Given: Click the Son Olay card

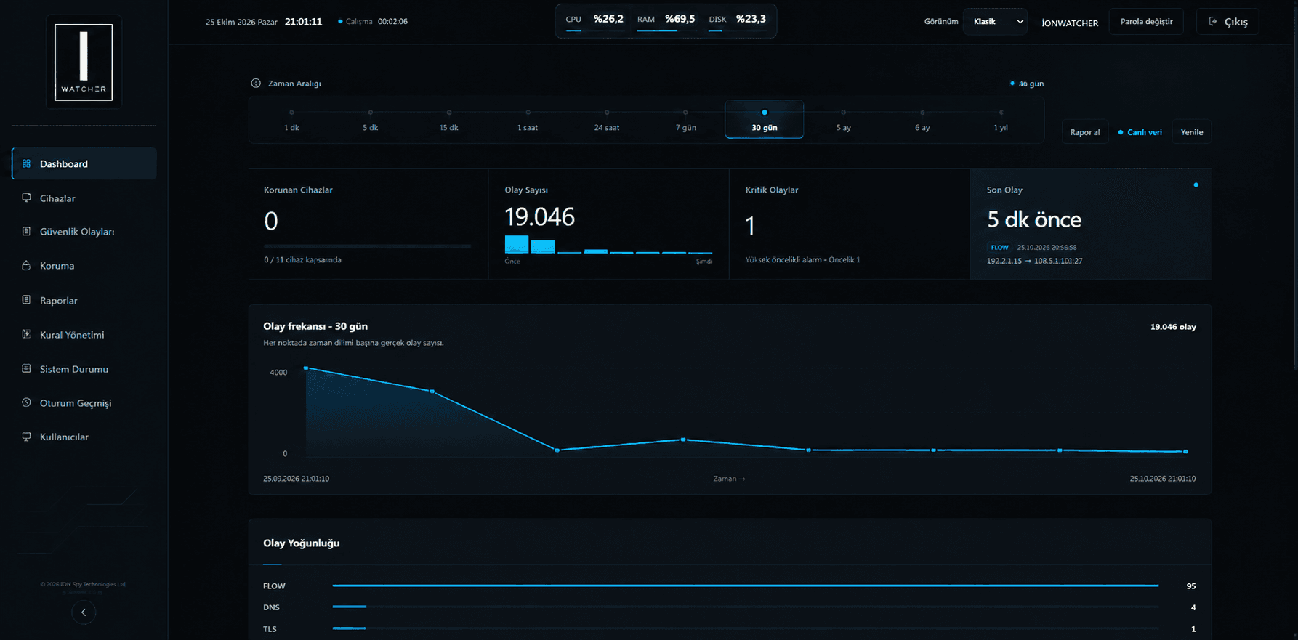Looking at the screenshot, I should point(1090,224).
